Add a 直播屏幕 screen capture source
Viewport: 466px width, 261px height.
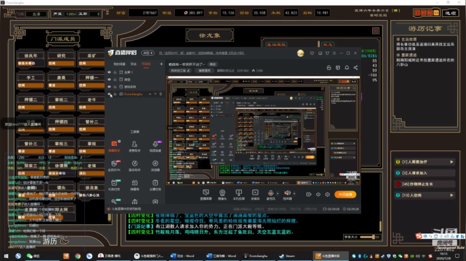tap(206, 194)
